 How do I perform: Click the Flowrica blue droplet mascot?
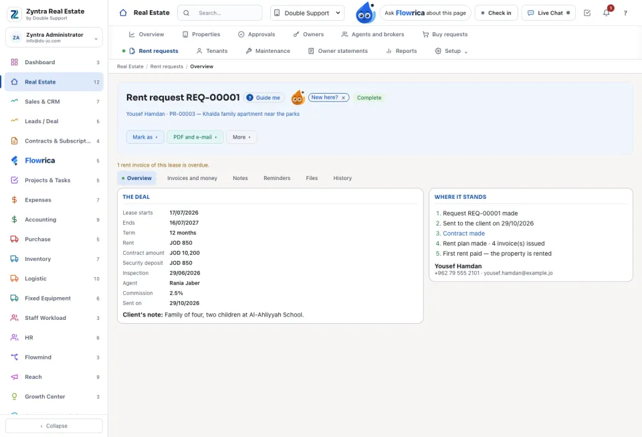(365, 13)
